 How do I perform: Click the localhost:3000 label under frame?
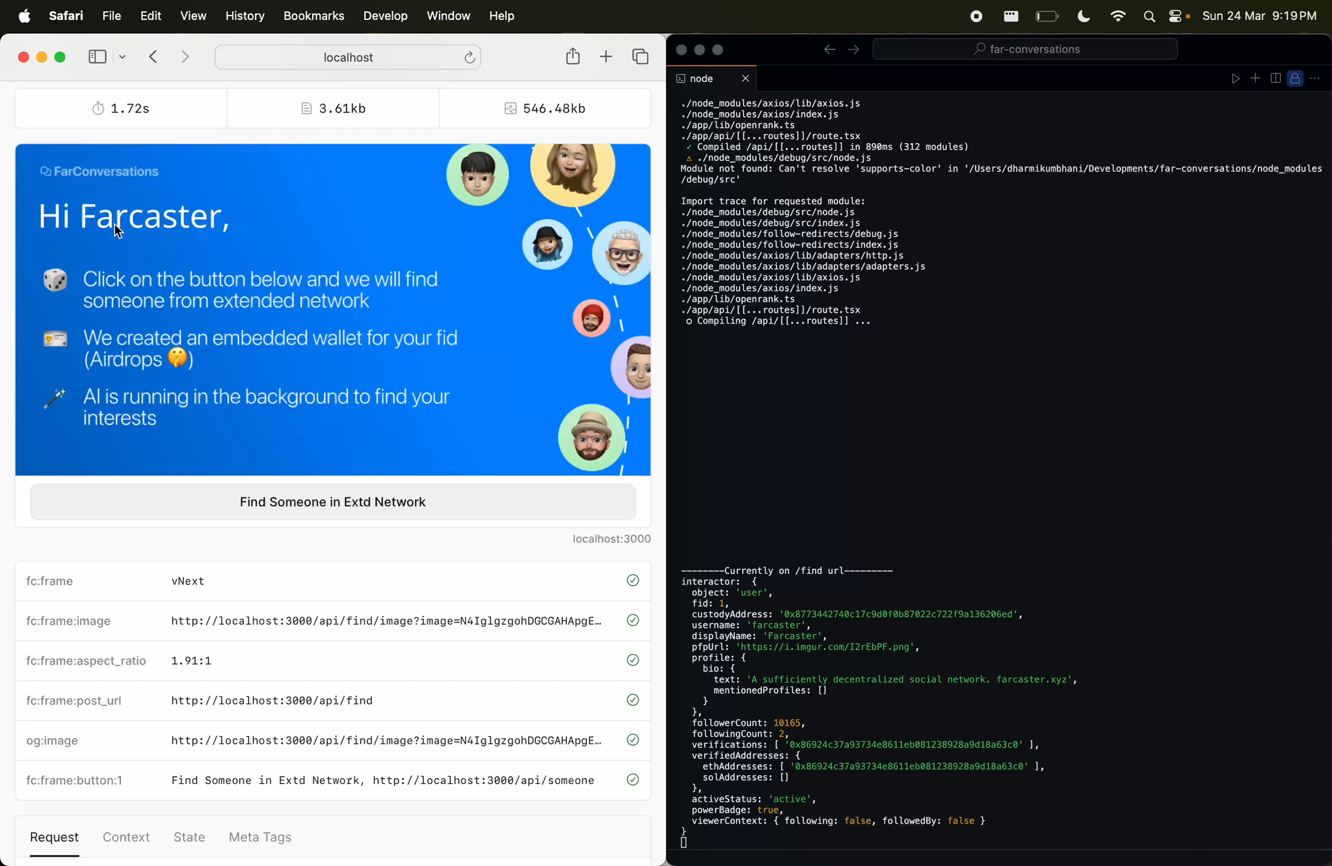(611, 539)
